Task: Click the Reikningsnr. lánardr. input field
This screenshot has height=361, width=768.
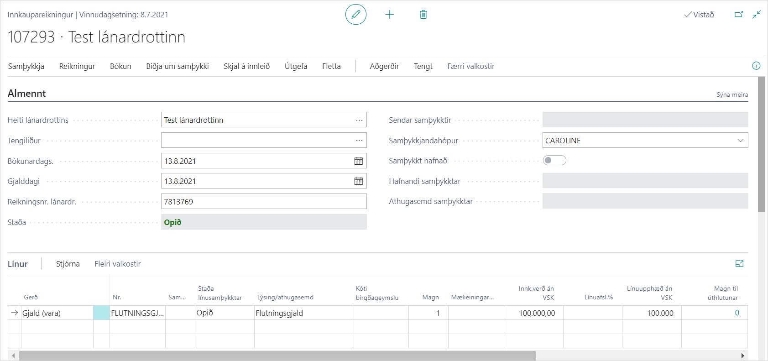Action: [264, 202]
